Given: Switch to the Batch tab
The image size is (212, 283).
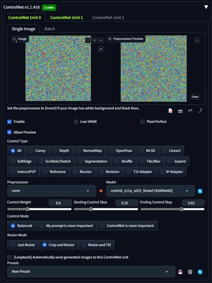Looking at the screenshot, I should [x=49, y=29].
